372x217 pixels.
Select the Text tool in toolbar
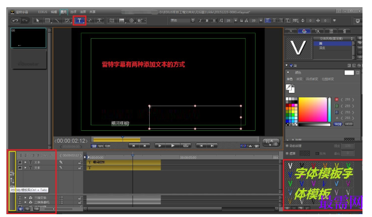79,20
